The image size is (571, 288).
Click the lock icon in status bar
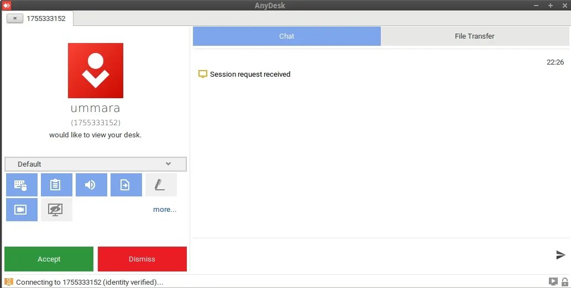point(564,282)
